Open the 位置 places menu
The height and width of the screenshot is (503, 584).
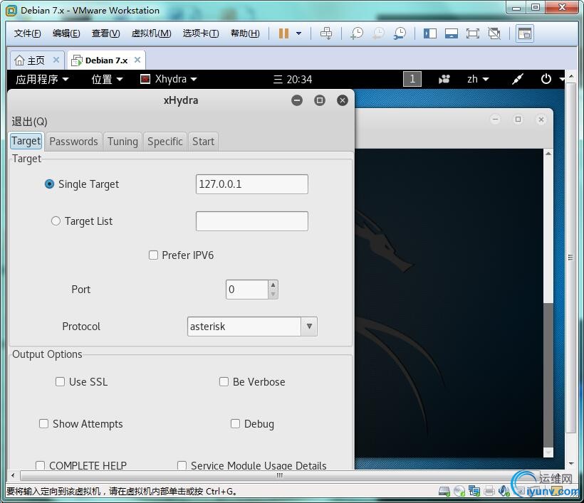[107, 79]
